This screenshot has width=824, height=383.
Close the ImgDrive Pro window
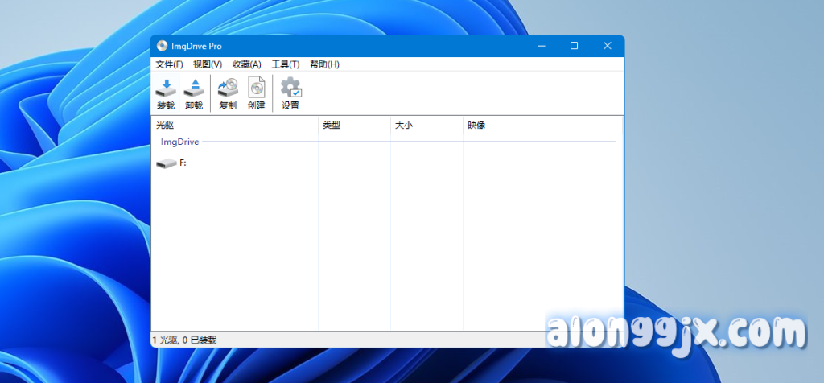(608, 46)
